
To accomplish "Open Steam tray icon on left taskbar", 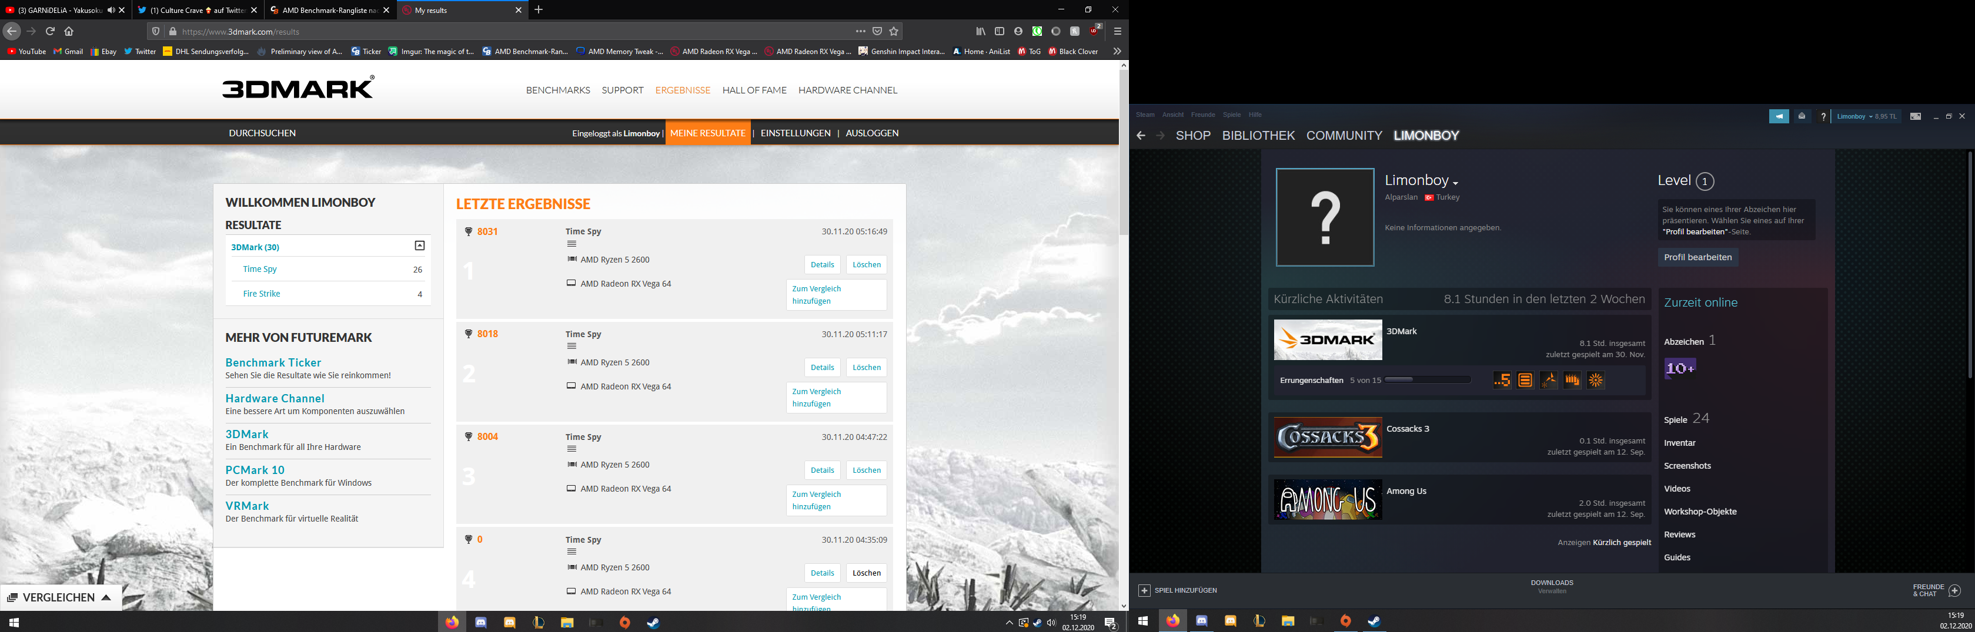I will click(x=653, y=622).
